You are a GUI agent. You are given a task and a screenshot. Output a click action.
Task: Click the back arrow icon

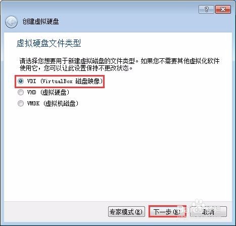pos(11,22)
